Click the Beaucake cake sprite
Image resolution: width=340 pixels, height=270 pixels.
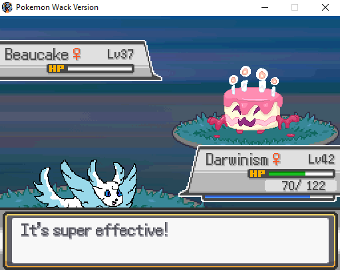tap(253, 100)
